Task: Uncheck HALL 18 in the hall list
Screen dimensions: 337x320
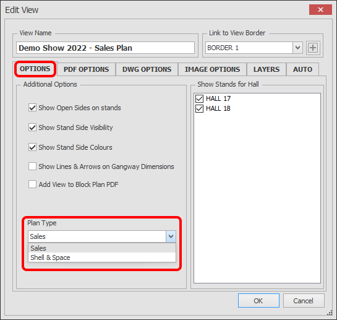Action: (199, 108)
